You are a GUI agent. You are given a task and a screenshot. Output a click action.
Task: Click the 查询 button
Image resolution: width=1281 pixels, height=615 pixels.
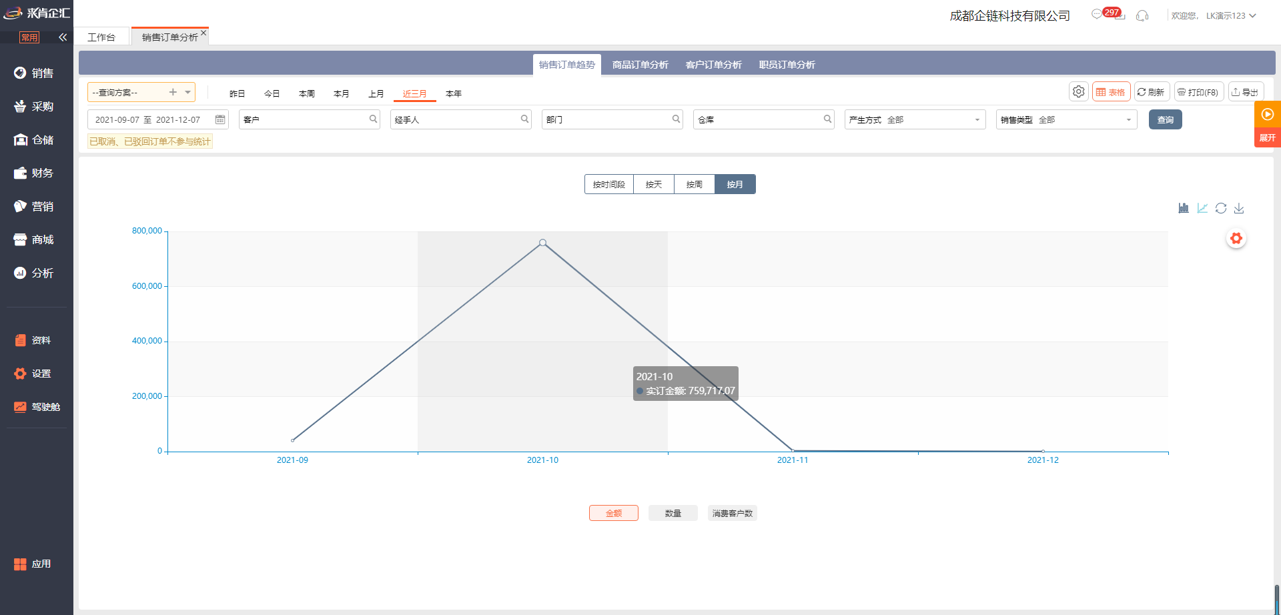[x=1165, y=119]
